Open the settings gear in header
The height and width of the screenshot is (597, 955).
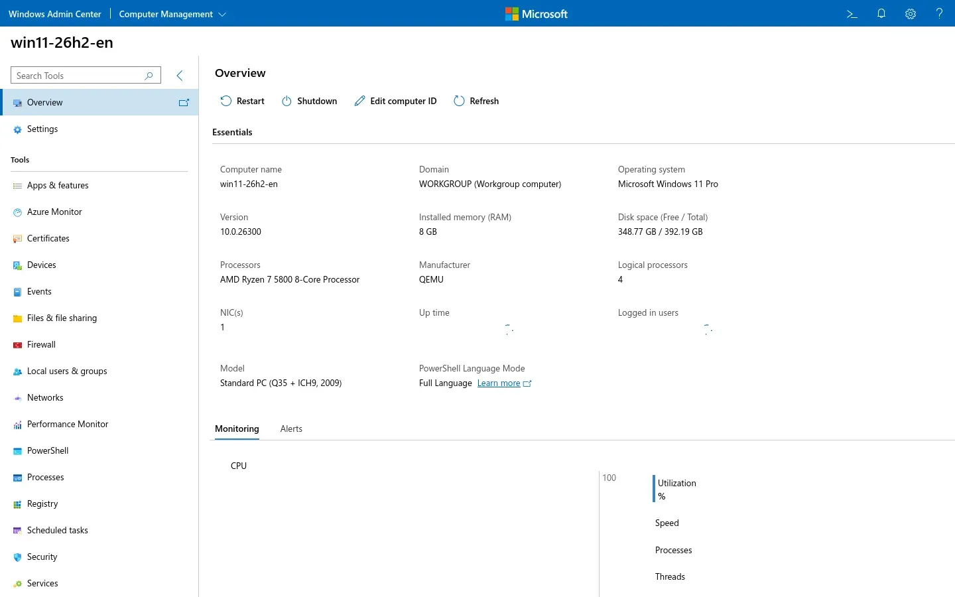pyautogui.click(x=911, y=14)
